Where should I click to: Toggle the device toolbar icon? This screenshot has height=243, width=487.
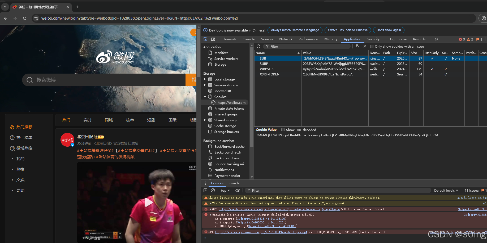click(x=213, y=39)
